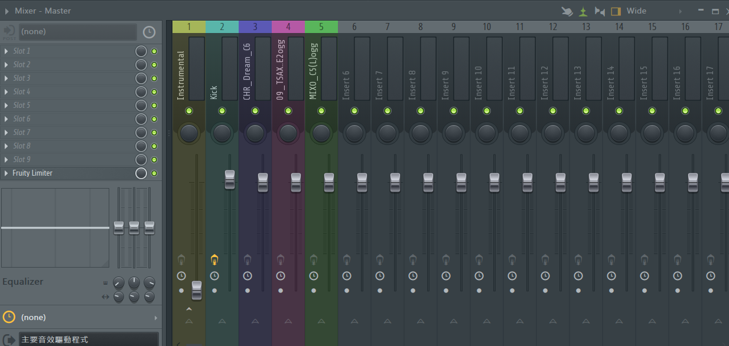Click the green tree-shaped icon in mixer toolbar
Screen dimensions: 729x346
pyautogui.click(x=583, y=11)
